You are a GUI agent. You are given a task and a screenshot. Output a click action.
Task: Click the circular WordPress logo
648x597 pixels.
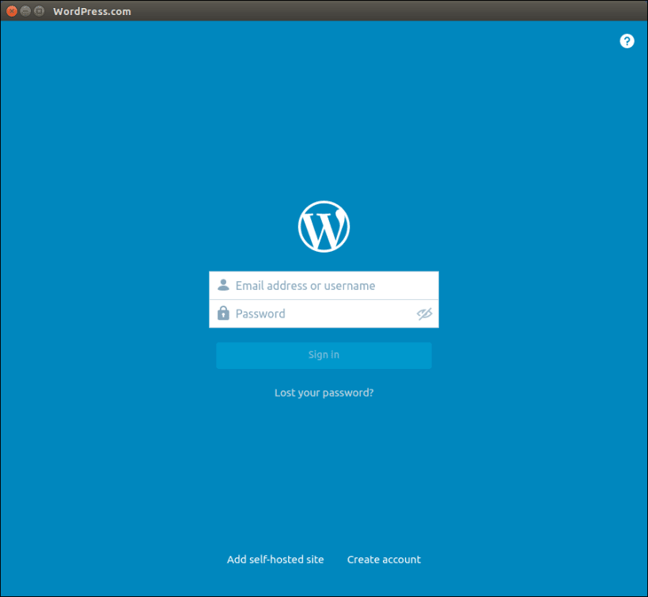click(324, 226)
